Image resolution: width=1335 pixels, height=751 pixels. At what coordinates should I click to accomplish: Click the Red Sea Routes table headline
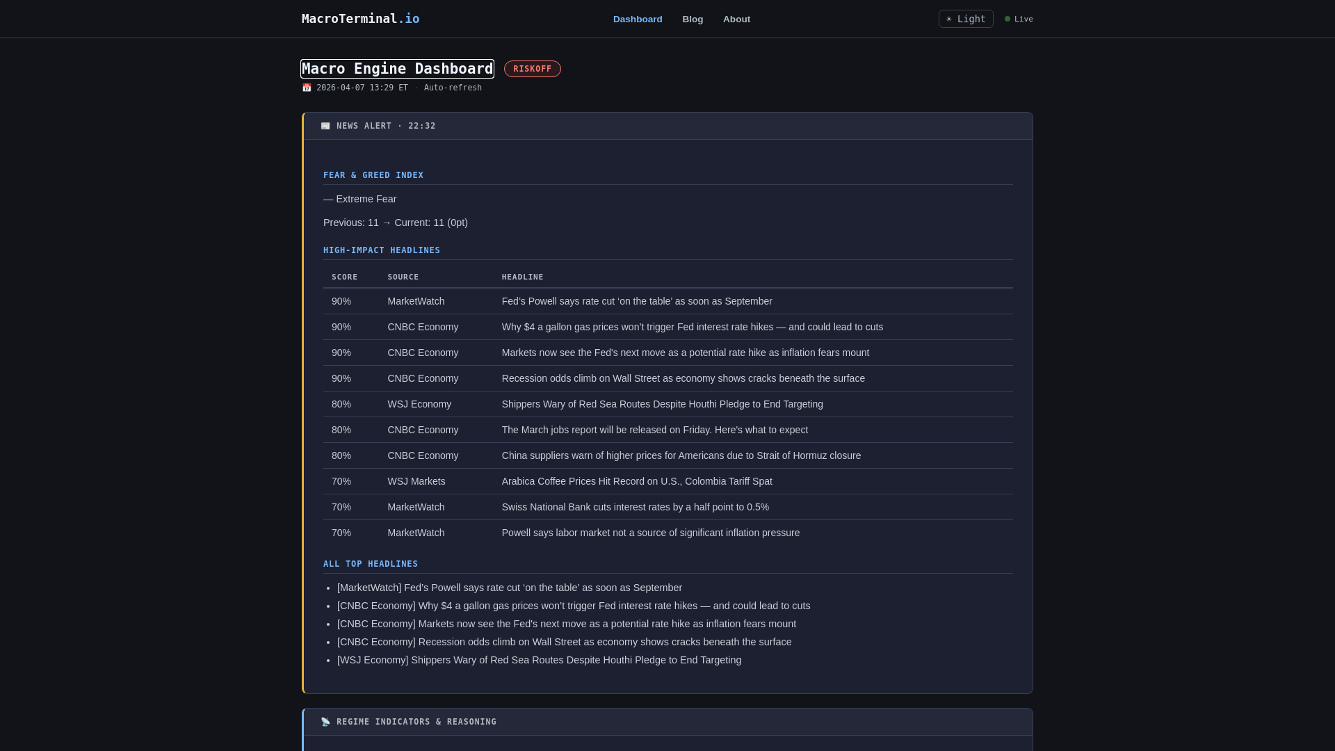click(663, 404)
